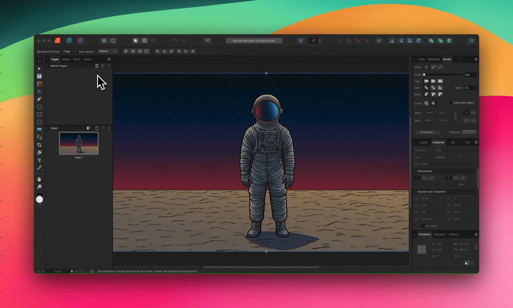Select the Place Image tool
The width and height of the screenshot is (513, 308).
(x=39, y=129)
